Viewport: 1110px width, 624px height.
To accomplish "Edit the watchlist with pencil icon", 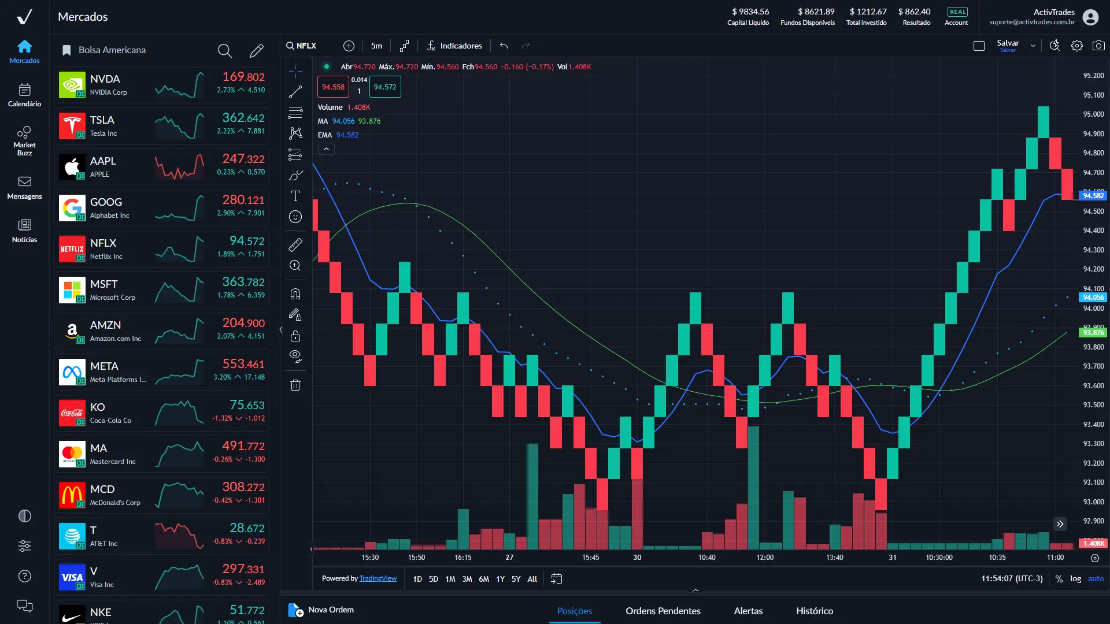I will click(x=257, y=51).
